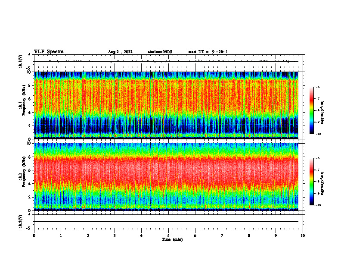Click the ch.1 spectrogram color scale bar
The width and height of the screenshot is (341, 264).
(311, 110)
